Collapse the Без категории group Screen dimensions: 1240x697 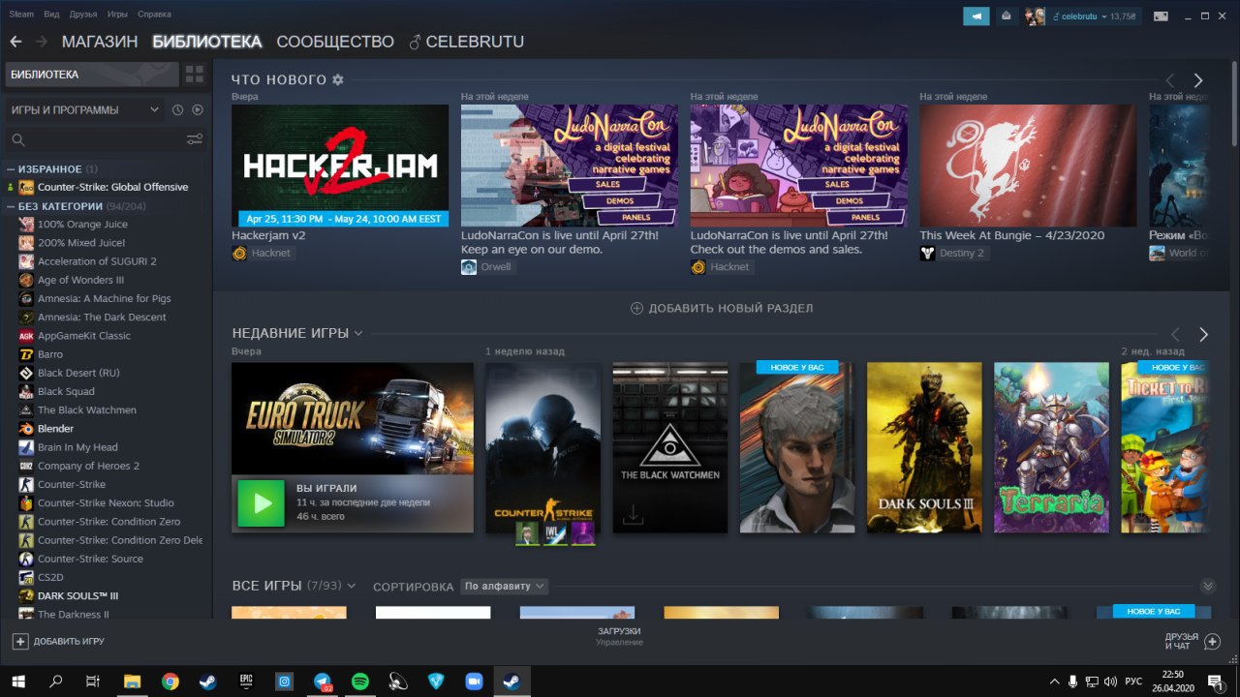10,206
